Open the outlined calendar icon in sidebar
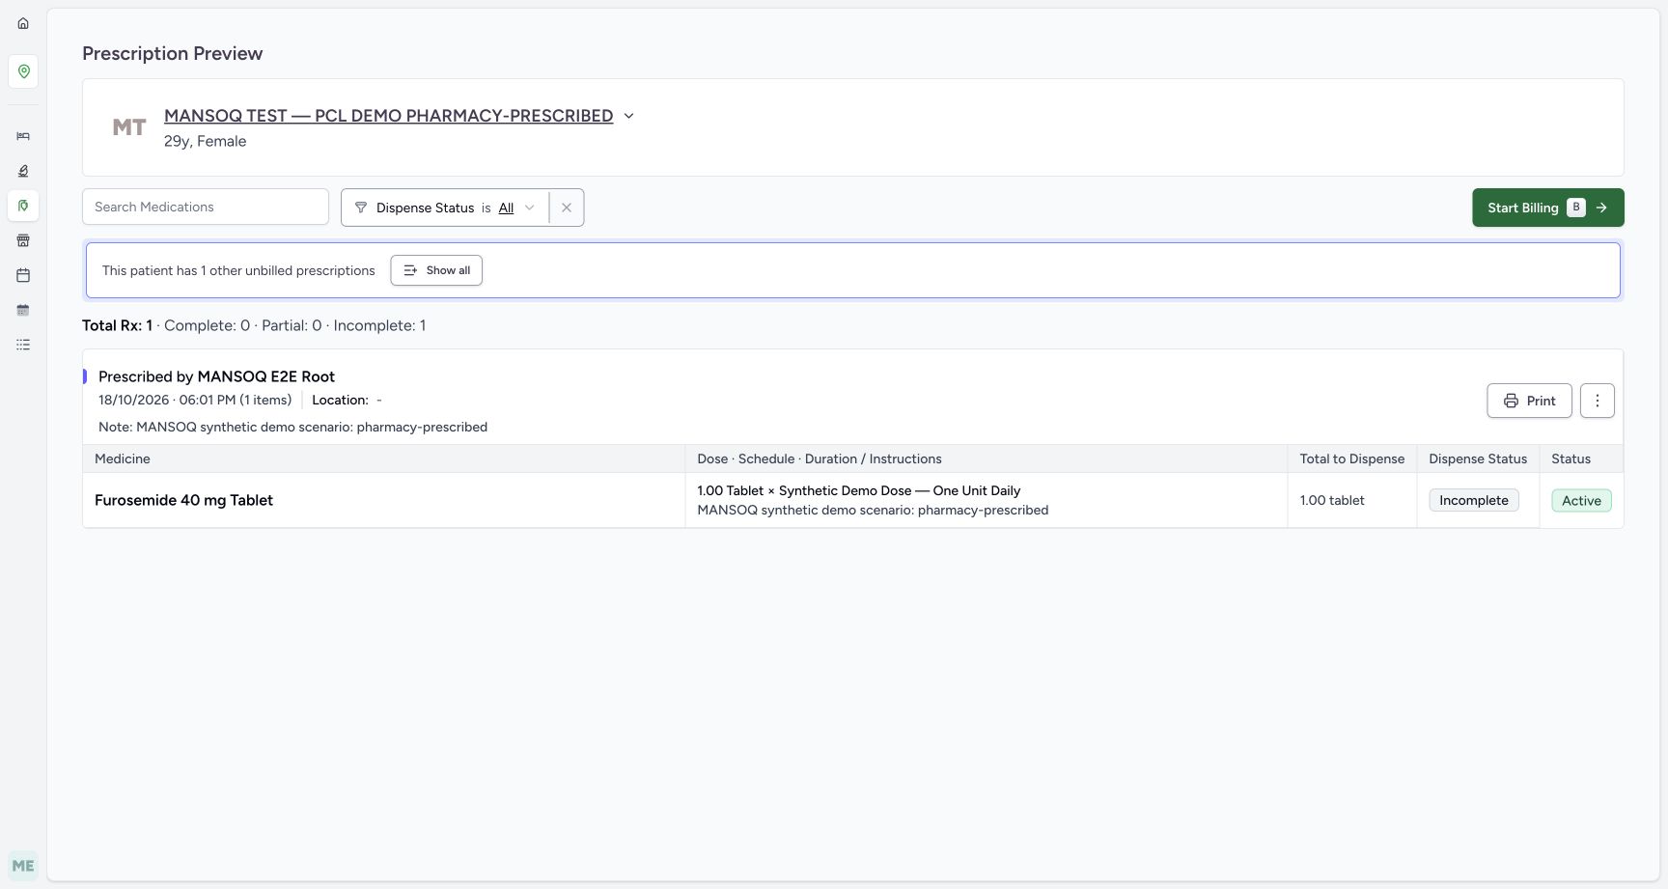 coord(23,275)
